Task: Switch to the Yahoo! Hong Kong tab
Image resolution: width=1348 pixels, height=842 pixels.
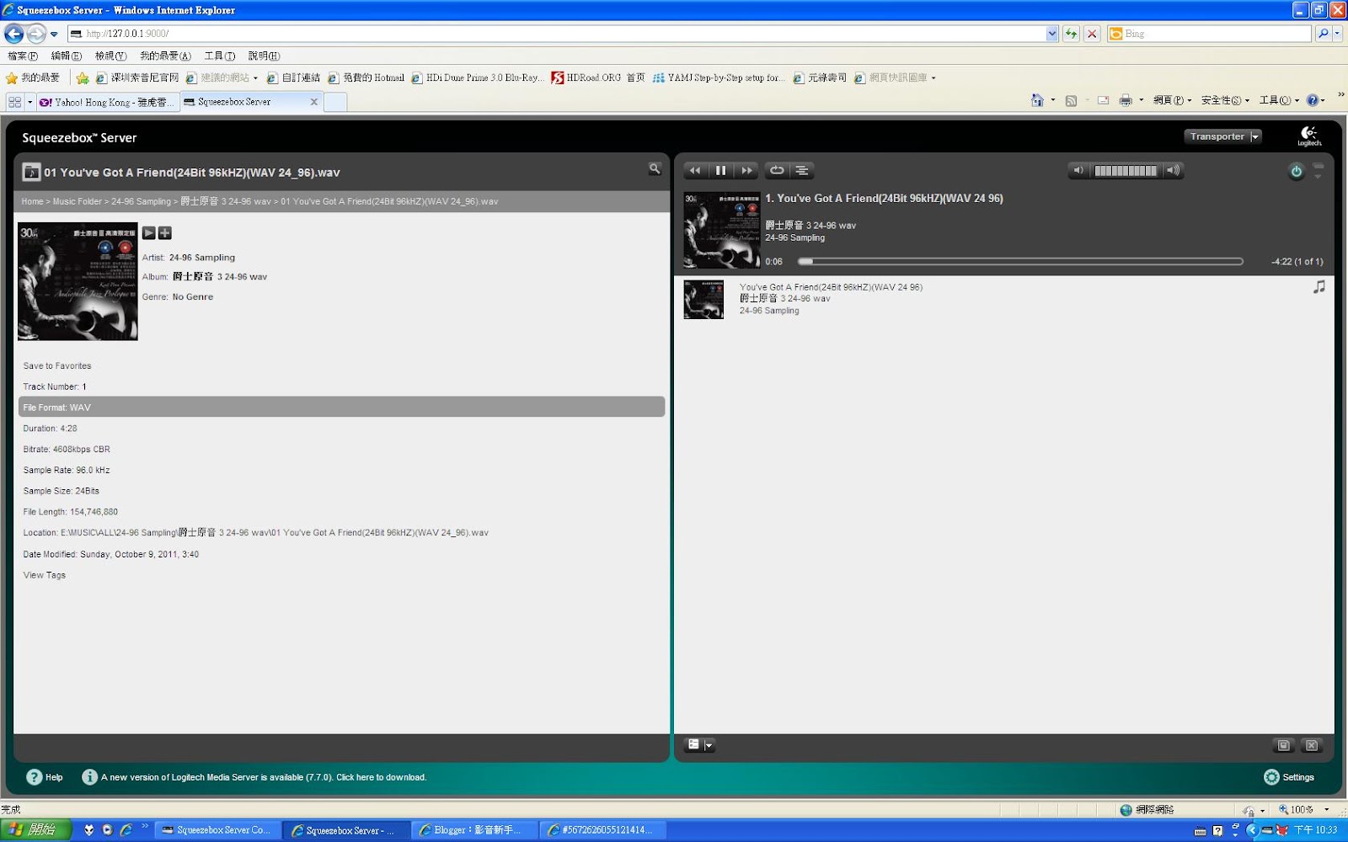Action: point(108,102)
